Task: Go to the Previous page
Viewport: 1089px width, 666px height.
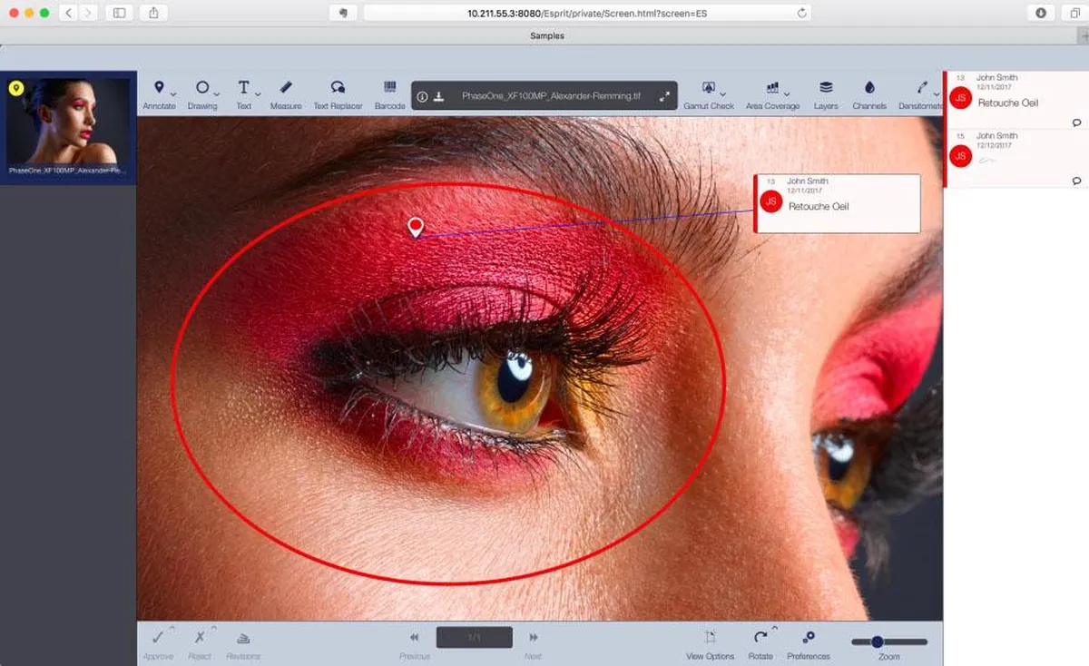Action: click(415, 638)
